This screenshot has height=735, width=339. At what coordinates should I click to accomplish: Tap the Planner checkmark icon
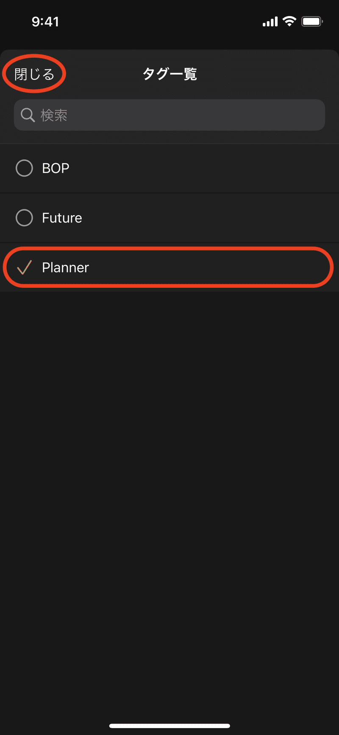pos(24,268)
